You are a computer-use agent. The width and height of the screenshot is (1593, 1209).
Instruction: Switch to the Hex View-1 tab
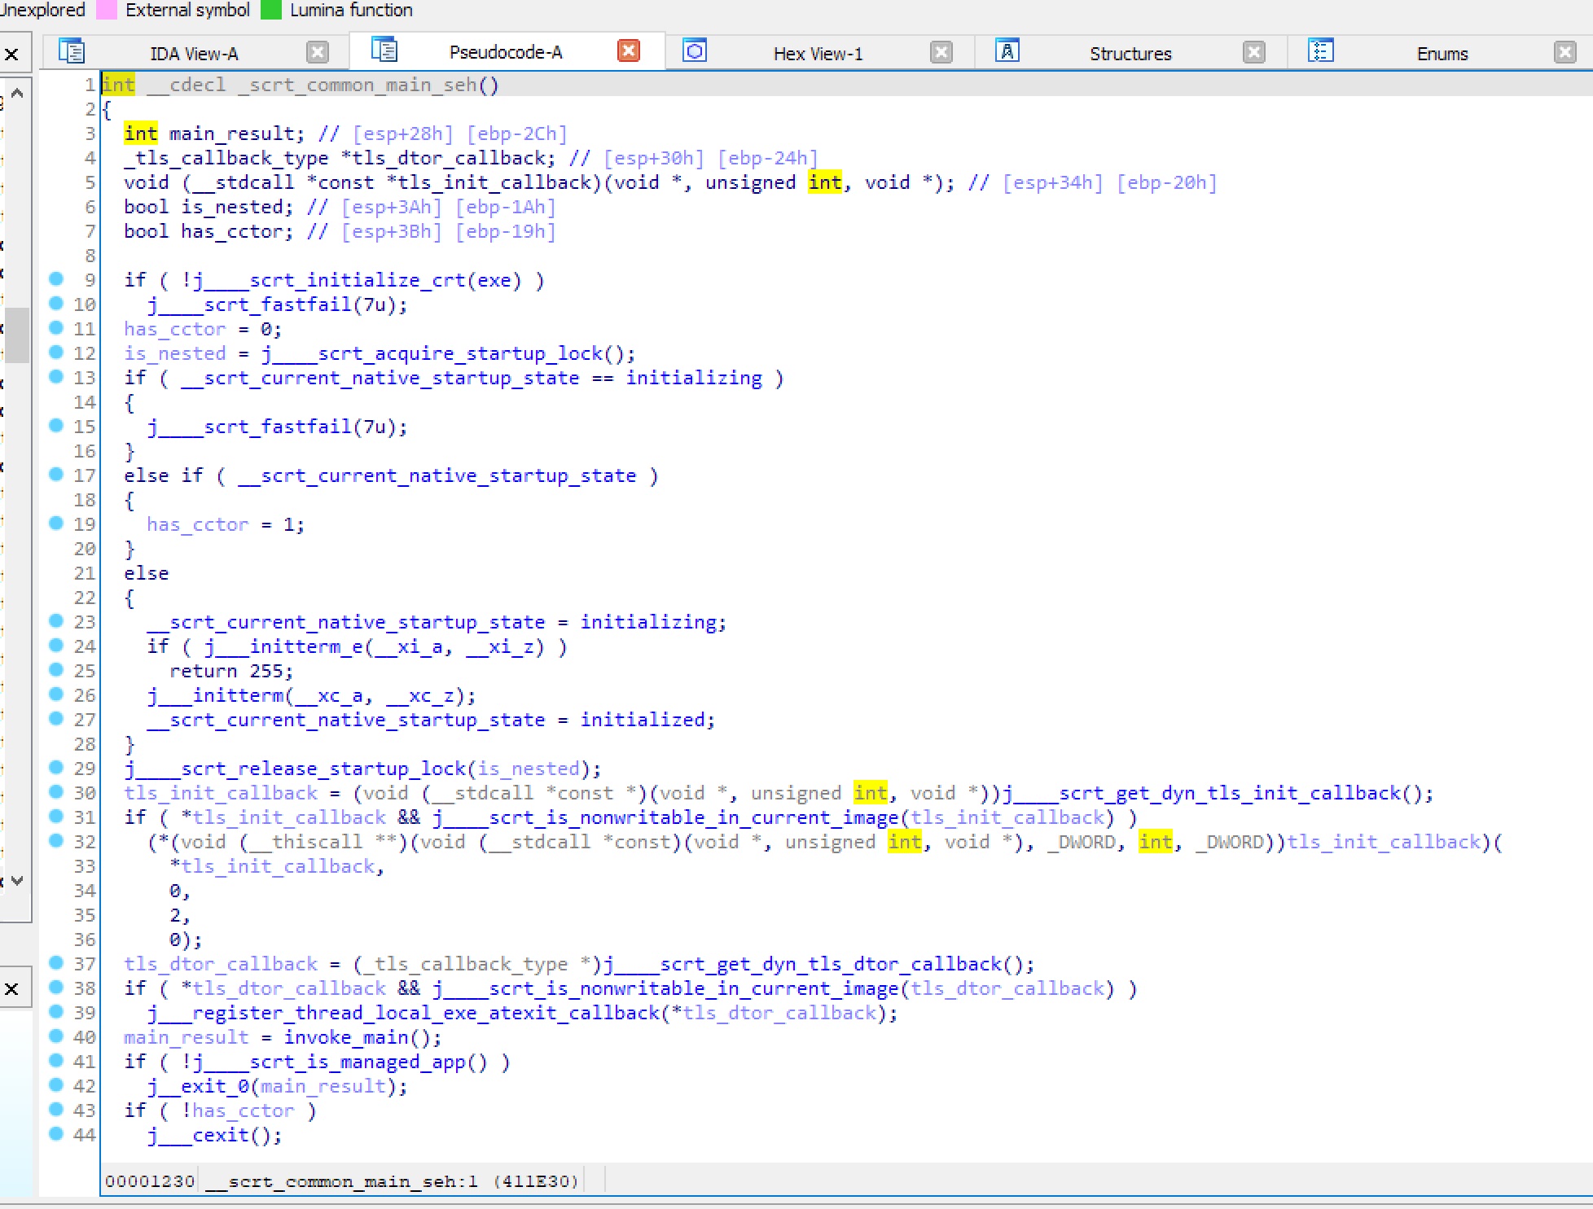pyautogui.click(x=817, y=54)
